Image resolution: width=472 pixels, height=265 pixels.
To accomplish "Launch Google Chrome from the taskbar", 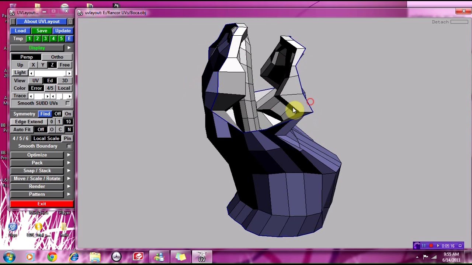I will tap(52, 257).
